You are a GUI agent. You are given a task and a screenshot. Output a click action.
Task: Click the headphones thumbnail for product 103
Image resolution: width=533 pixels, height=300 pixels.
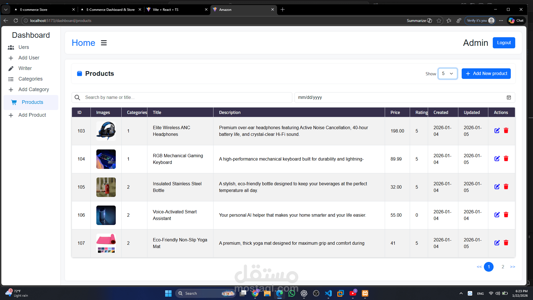pos(106,131)
